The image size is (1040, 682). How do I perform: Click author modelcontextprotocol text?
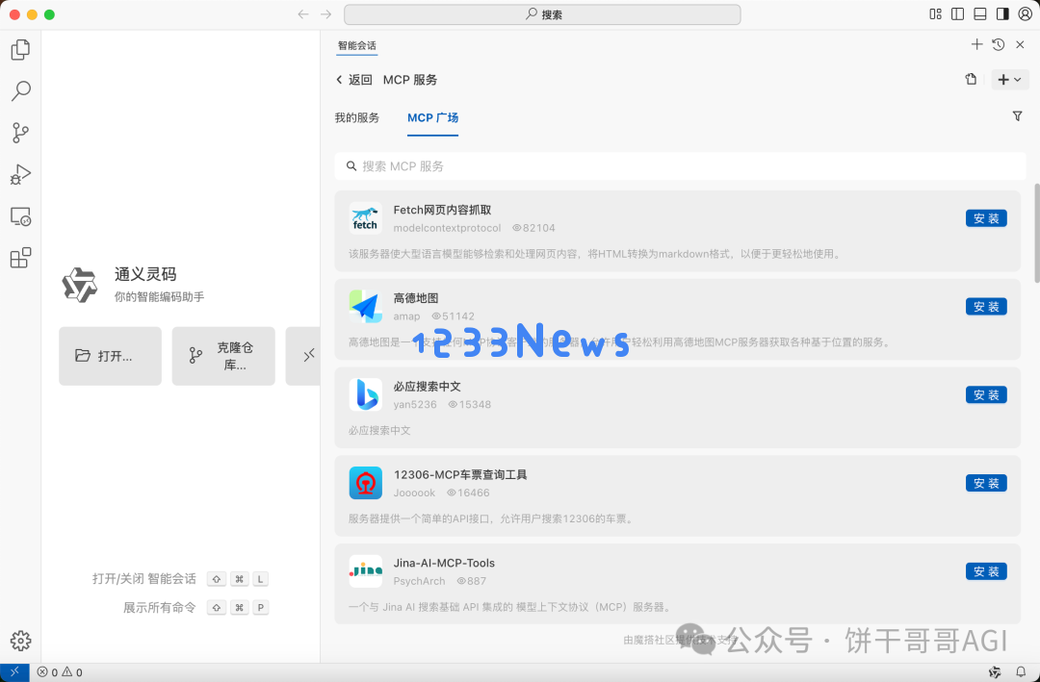click(447, 228)
